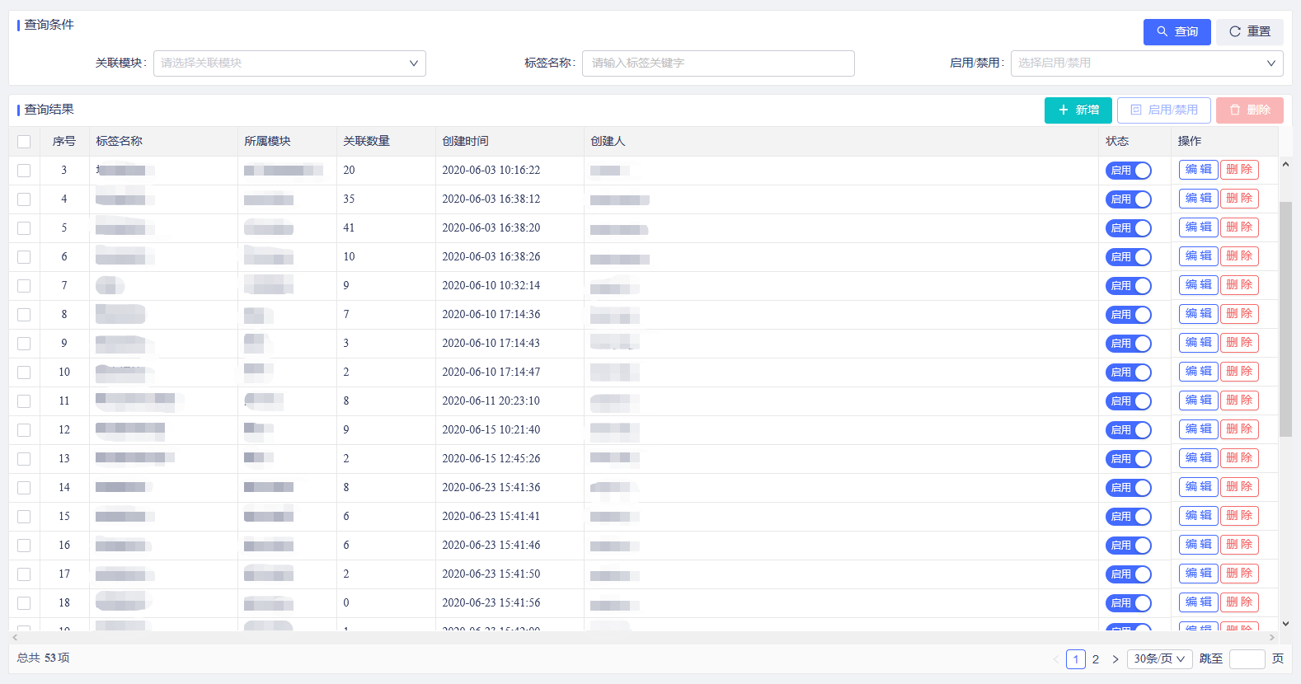
Task: Check the checkbox for row 10
Action: [24, 372]
